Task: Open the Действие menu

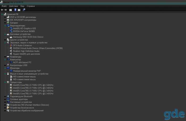Action: pyautogui.click(x=13, y=6)
